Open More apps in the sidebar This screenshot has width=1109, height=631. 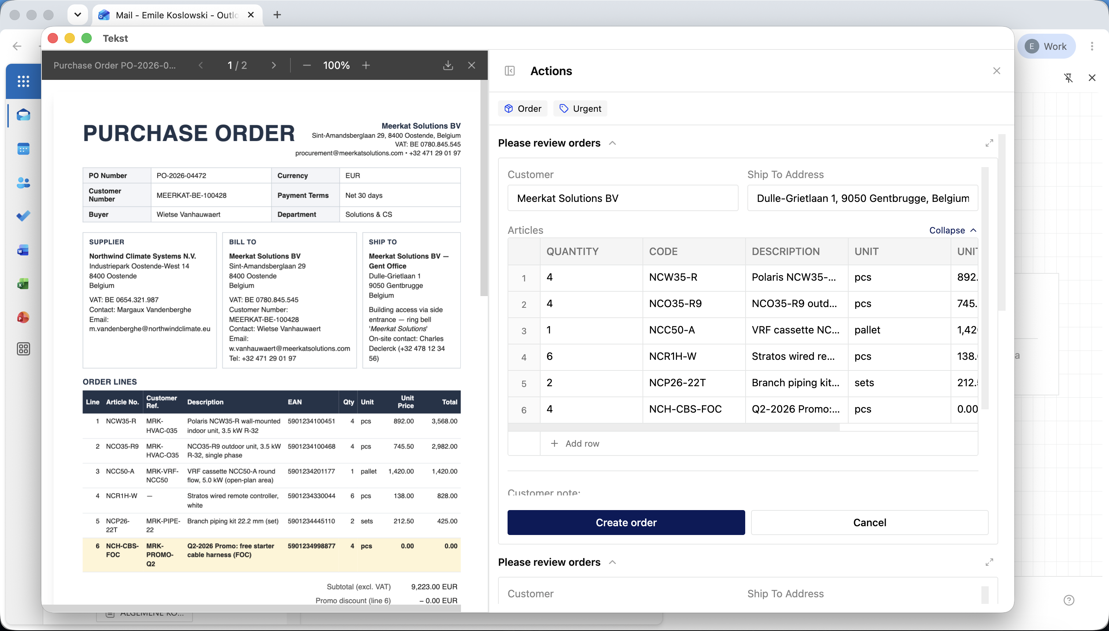[x=23, y=349]
